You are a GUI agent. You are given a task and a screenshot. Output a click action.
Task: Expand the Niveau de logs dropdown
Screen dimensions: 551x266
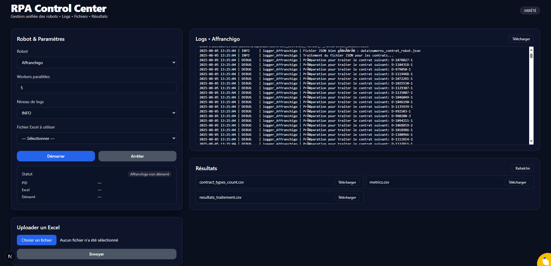click(x=97, y=113)
